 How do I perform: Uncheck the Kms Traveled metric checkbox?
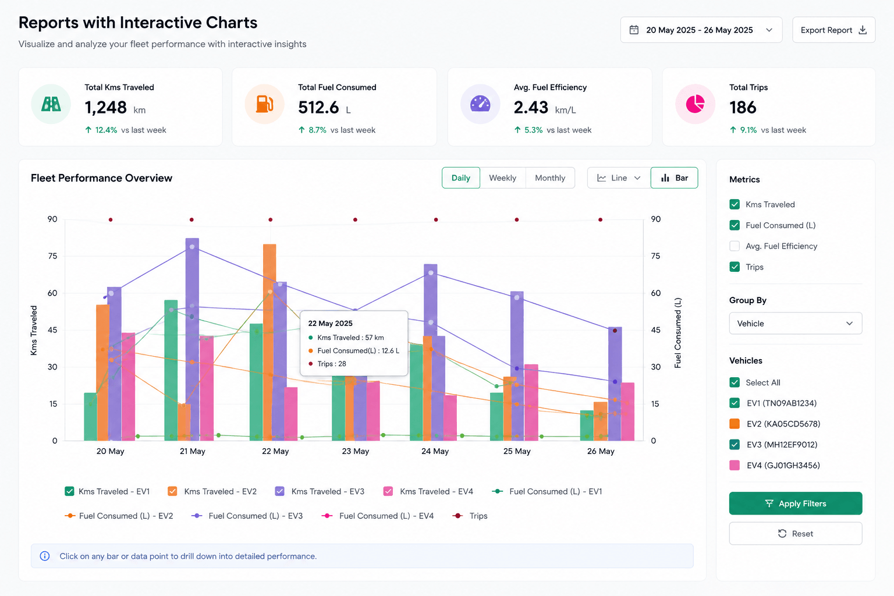735,204
